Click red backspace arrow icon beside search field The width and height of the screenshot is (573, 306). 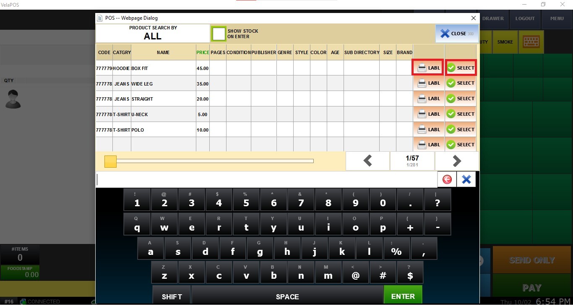pyautogui.click(x=447, y=179)
